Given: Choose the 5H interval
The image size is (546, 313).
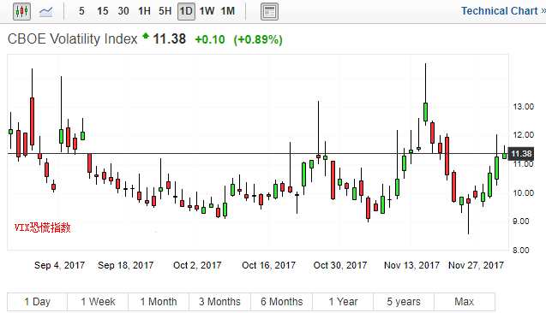Looking at the screenshot, I should (x=165, y=11).
